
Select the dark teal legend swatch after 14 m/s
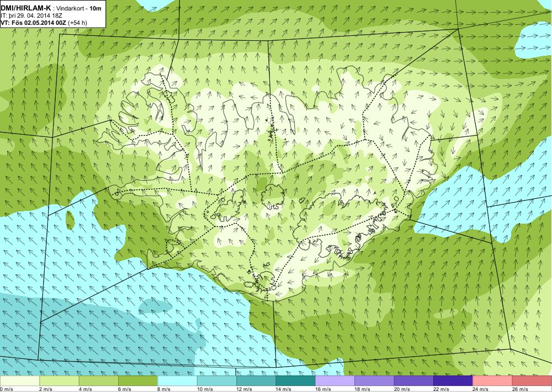(296, 381)
